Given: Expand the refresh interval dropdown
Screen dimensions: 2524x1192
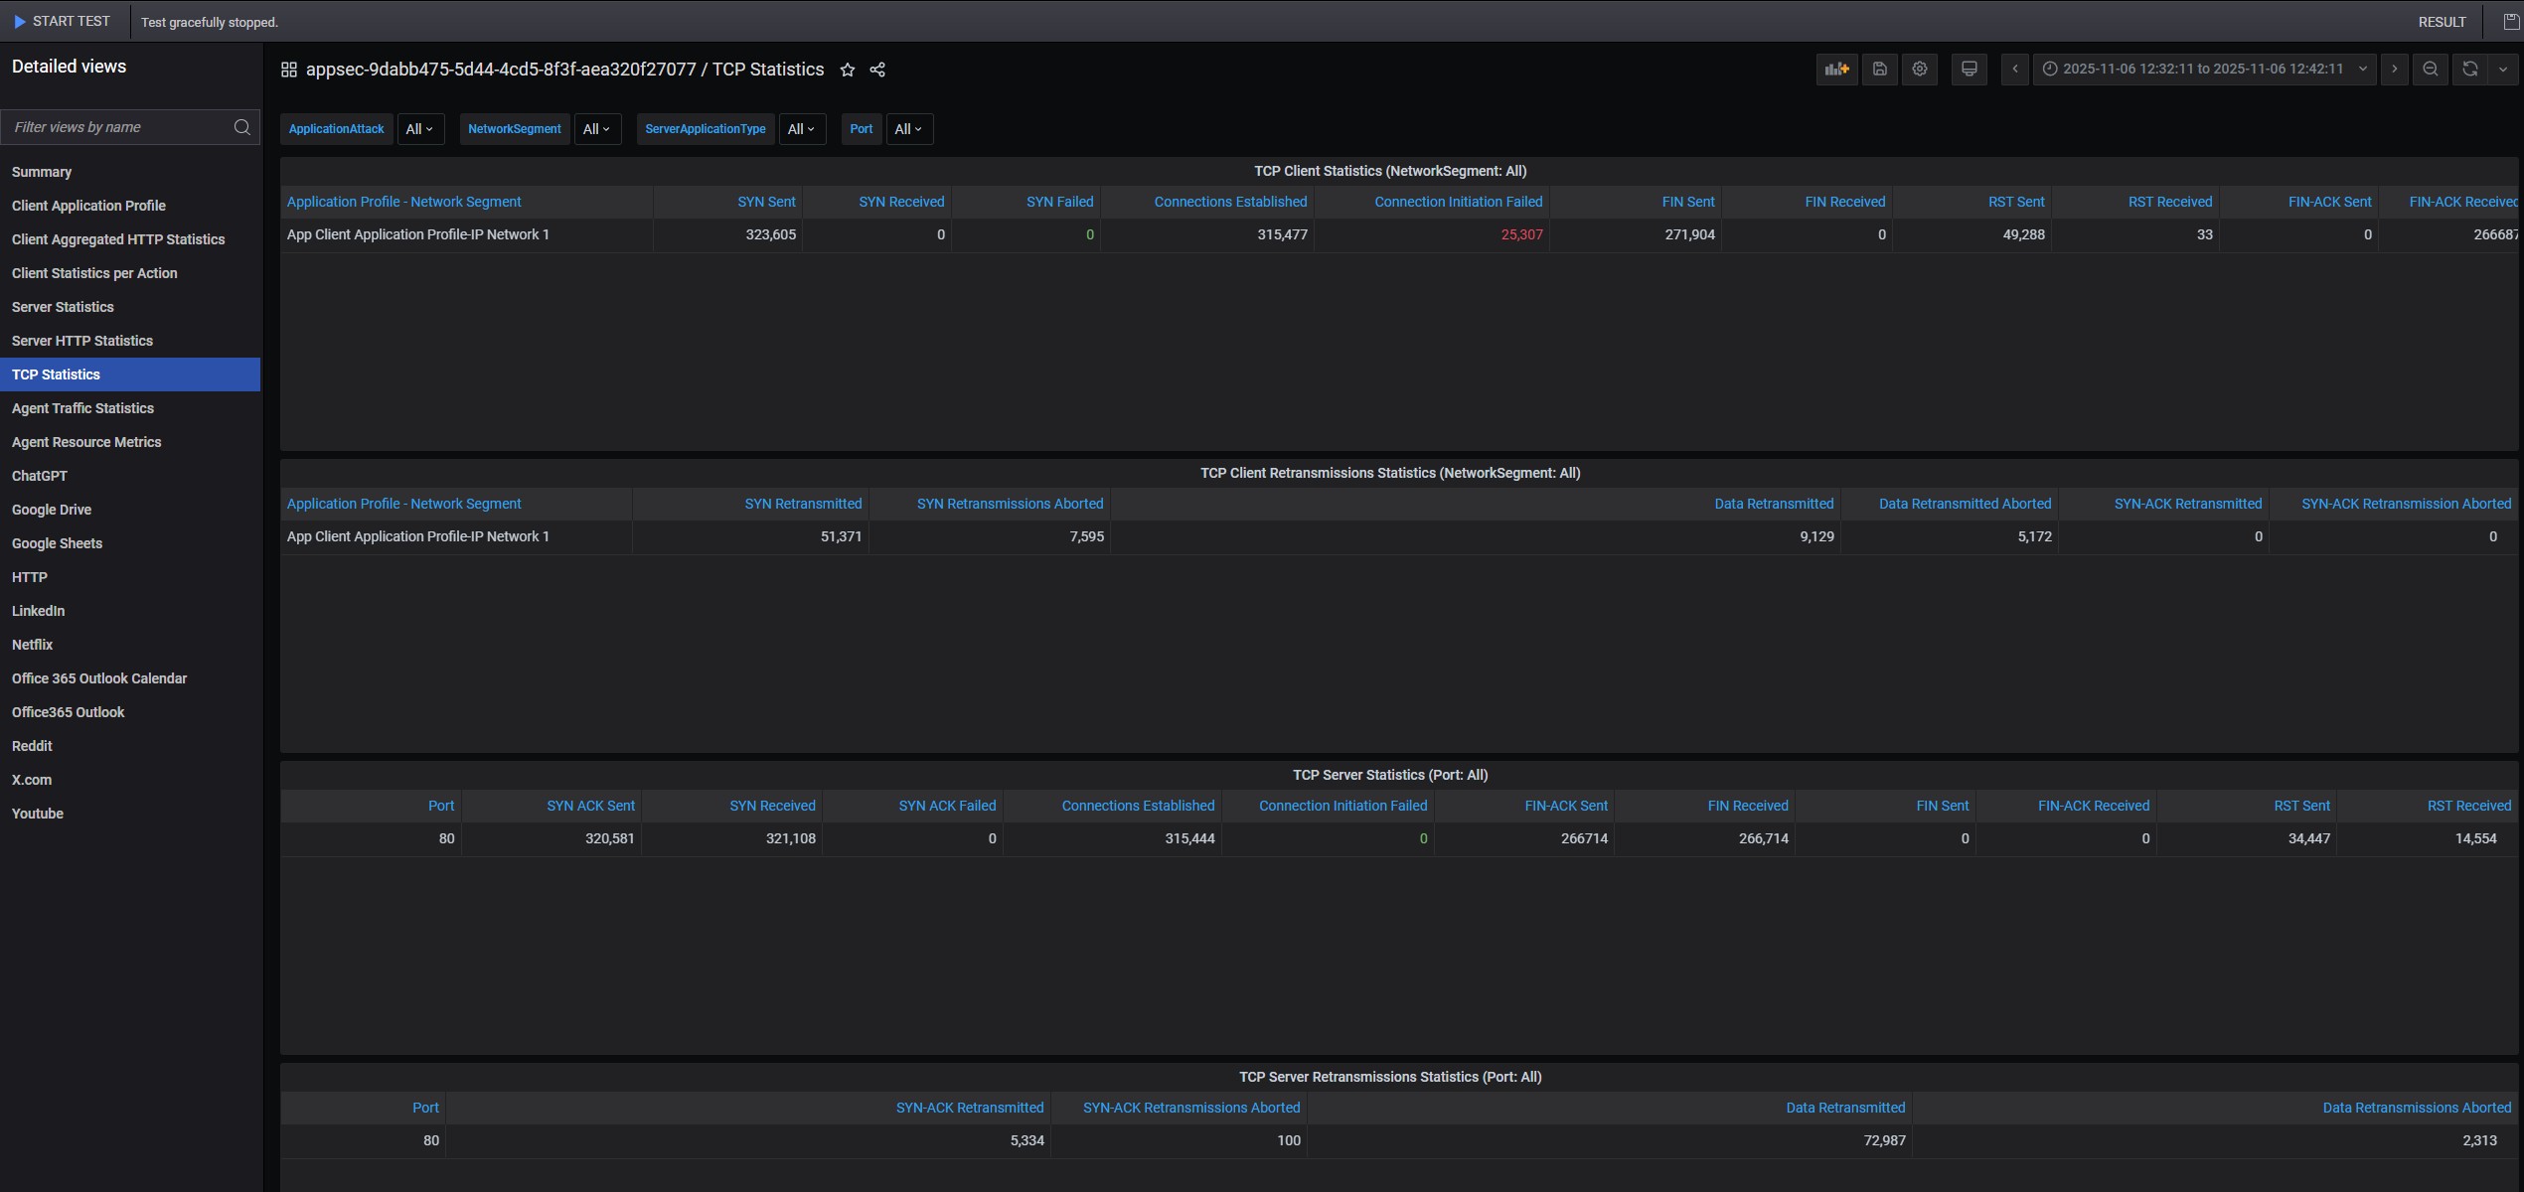Looking at the screenshot, I should tap(2502, 69).
